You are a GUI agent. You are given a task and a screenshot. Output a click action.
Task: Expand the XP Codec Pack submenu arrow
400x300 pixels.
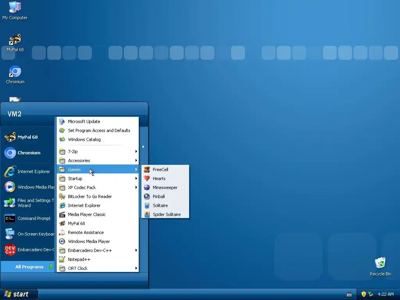point(136,187)
